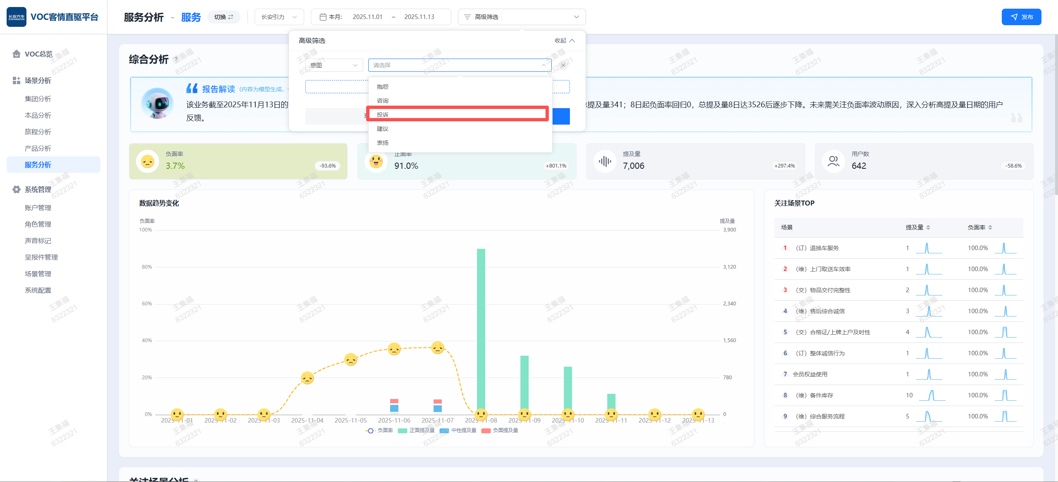Click the 2025.11.13 end date field
The image size is (1058, 482).
pos(419,17)
